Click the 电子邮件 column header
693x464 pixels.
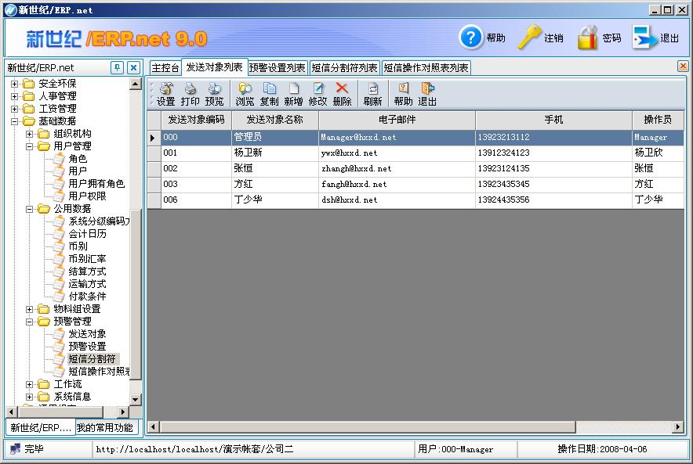click(397, 120)
